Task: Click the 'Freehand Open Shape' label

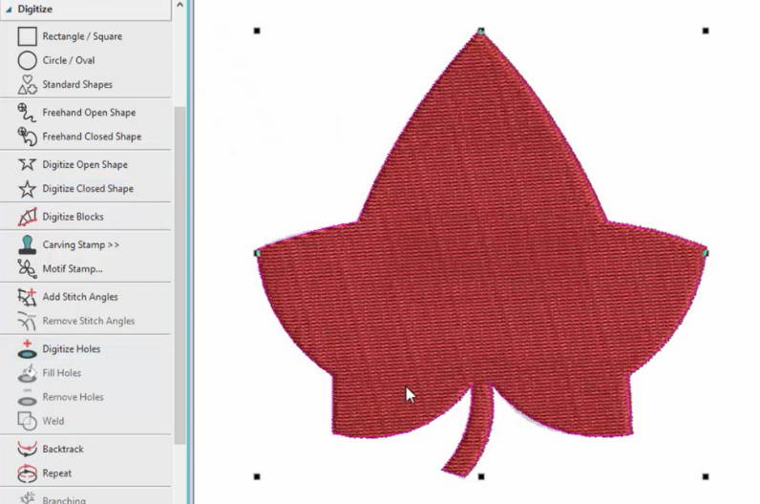Action: coord(89,113)
